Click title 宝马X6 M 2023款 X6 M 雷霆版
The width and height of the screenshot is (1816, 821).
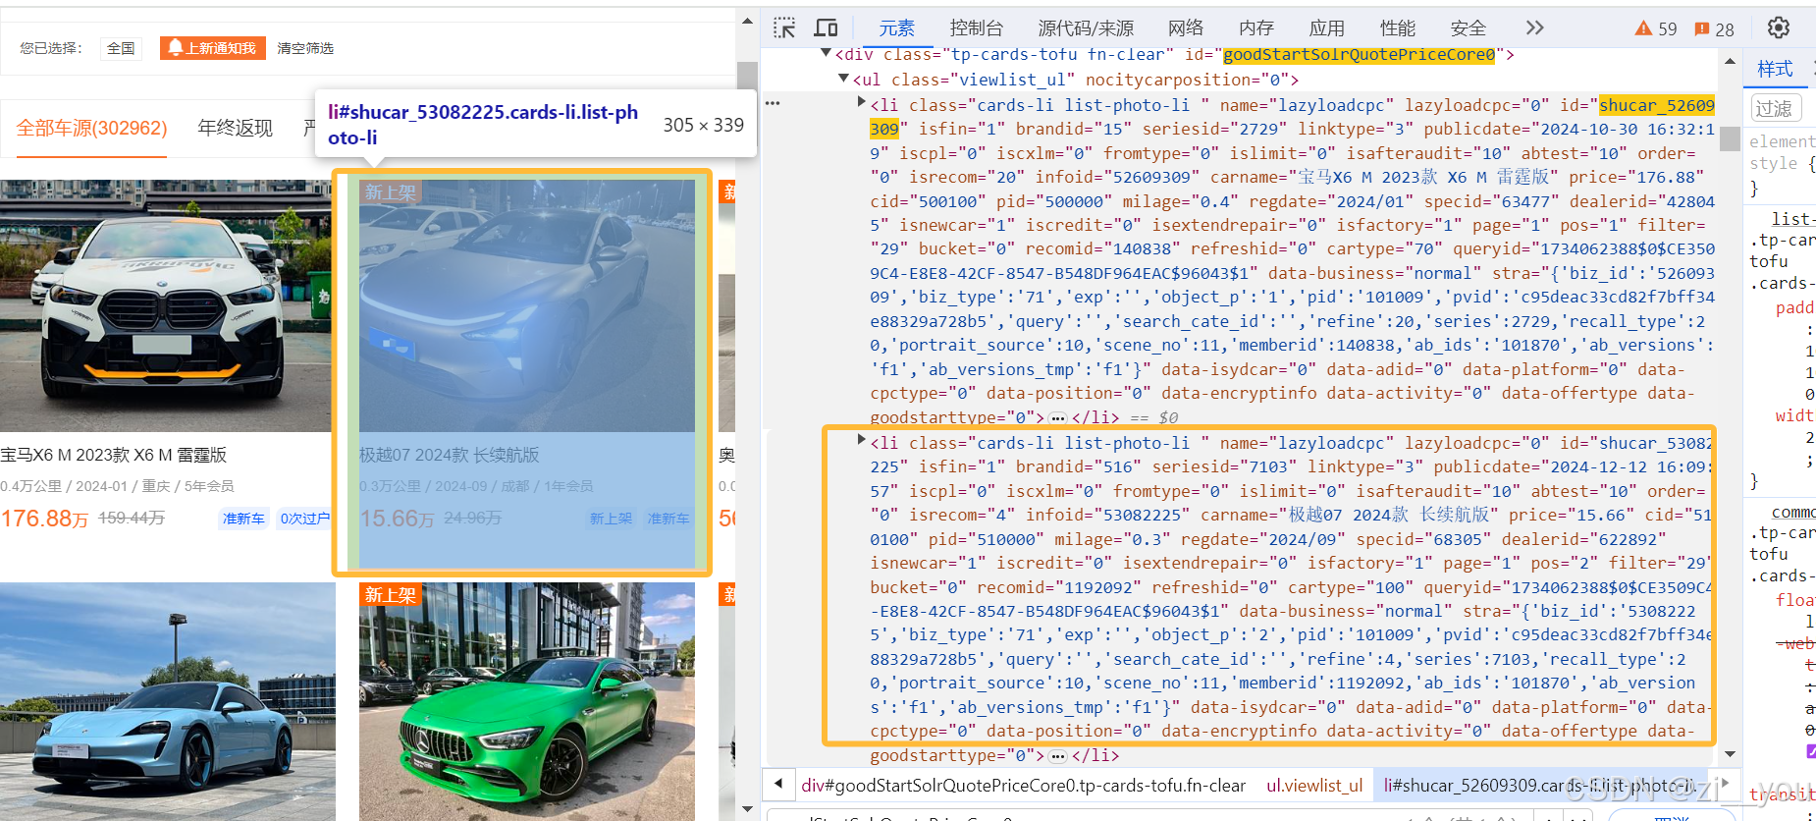click(x=114, y=455)
